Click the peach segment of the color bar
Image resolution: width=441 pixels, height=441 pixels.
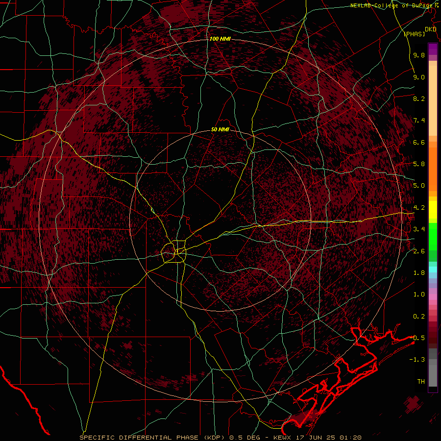tap(433, 100)
